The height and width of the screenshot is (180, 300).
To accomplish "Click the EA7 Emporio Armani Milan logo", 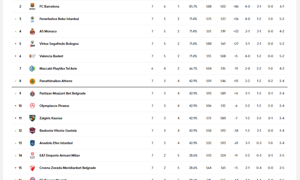I will pyautogui.click(x=32, y=155).
